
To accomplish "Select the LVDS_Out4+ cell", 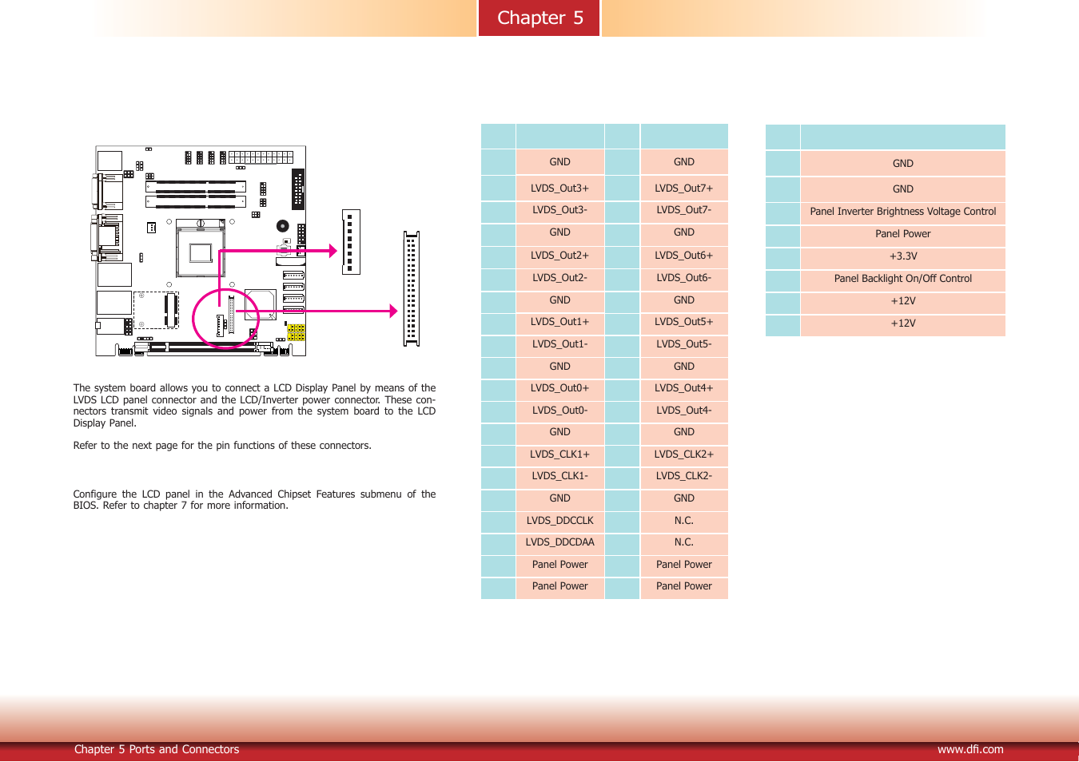I will 684,388.
